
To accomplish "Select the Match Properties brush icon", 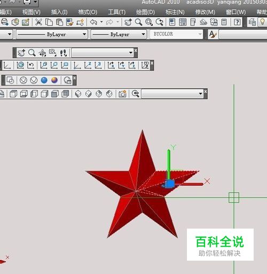I will (x=69, y=22).
